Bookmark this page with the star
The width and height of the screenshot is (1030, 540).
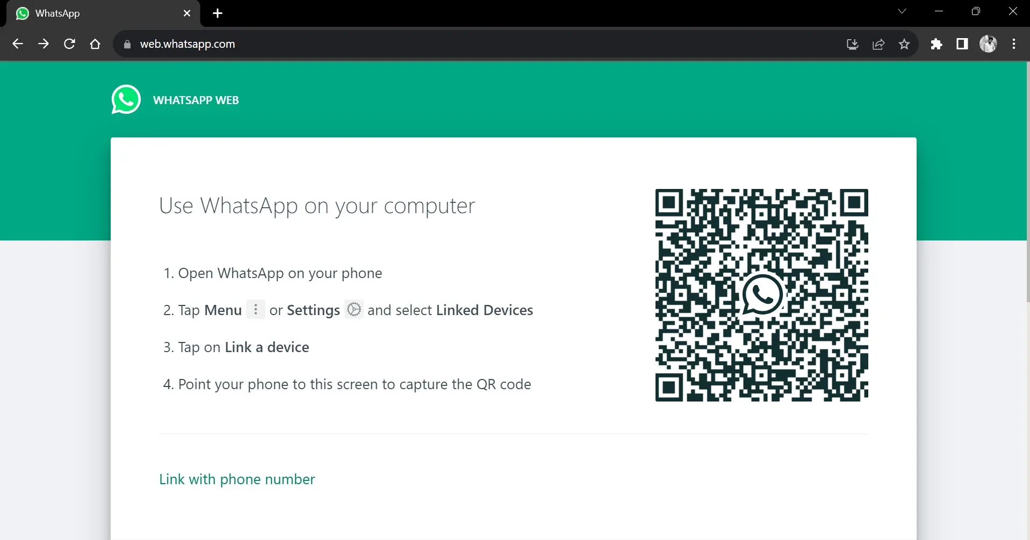coord(904,44)
